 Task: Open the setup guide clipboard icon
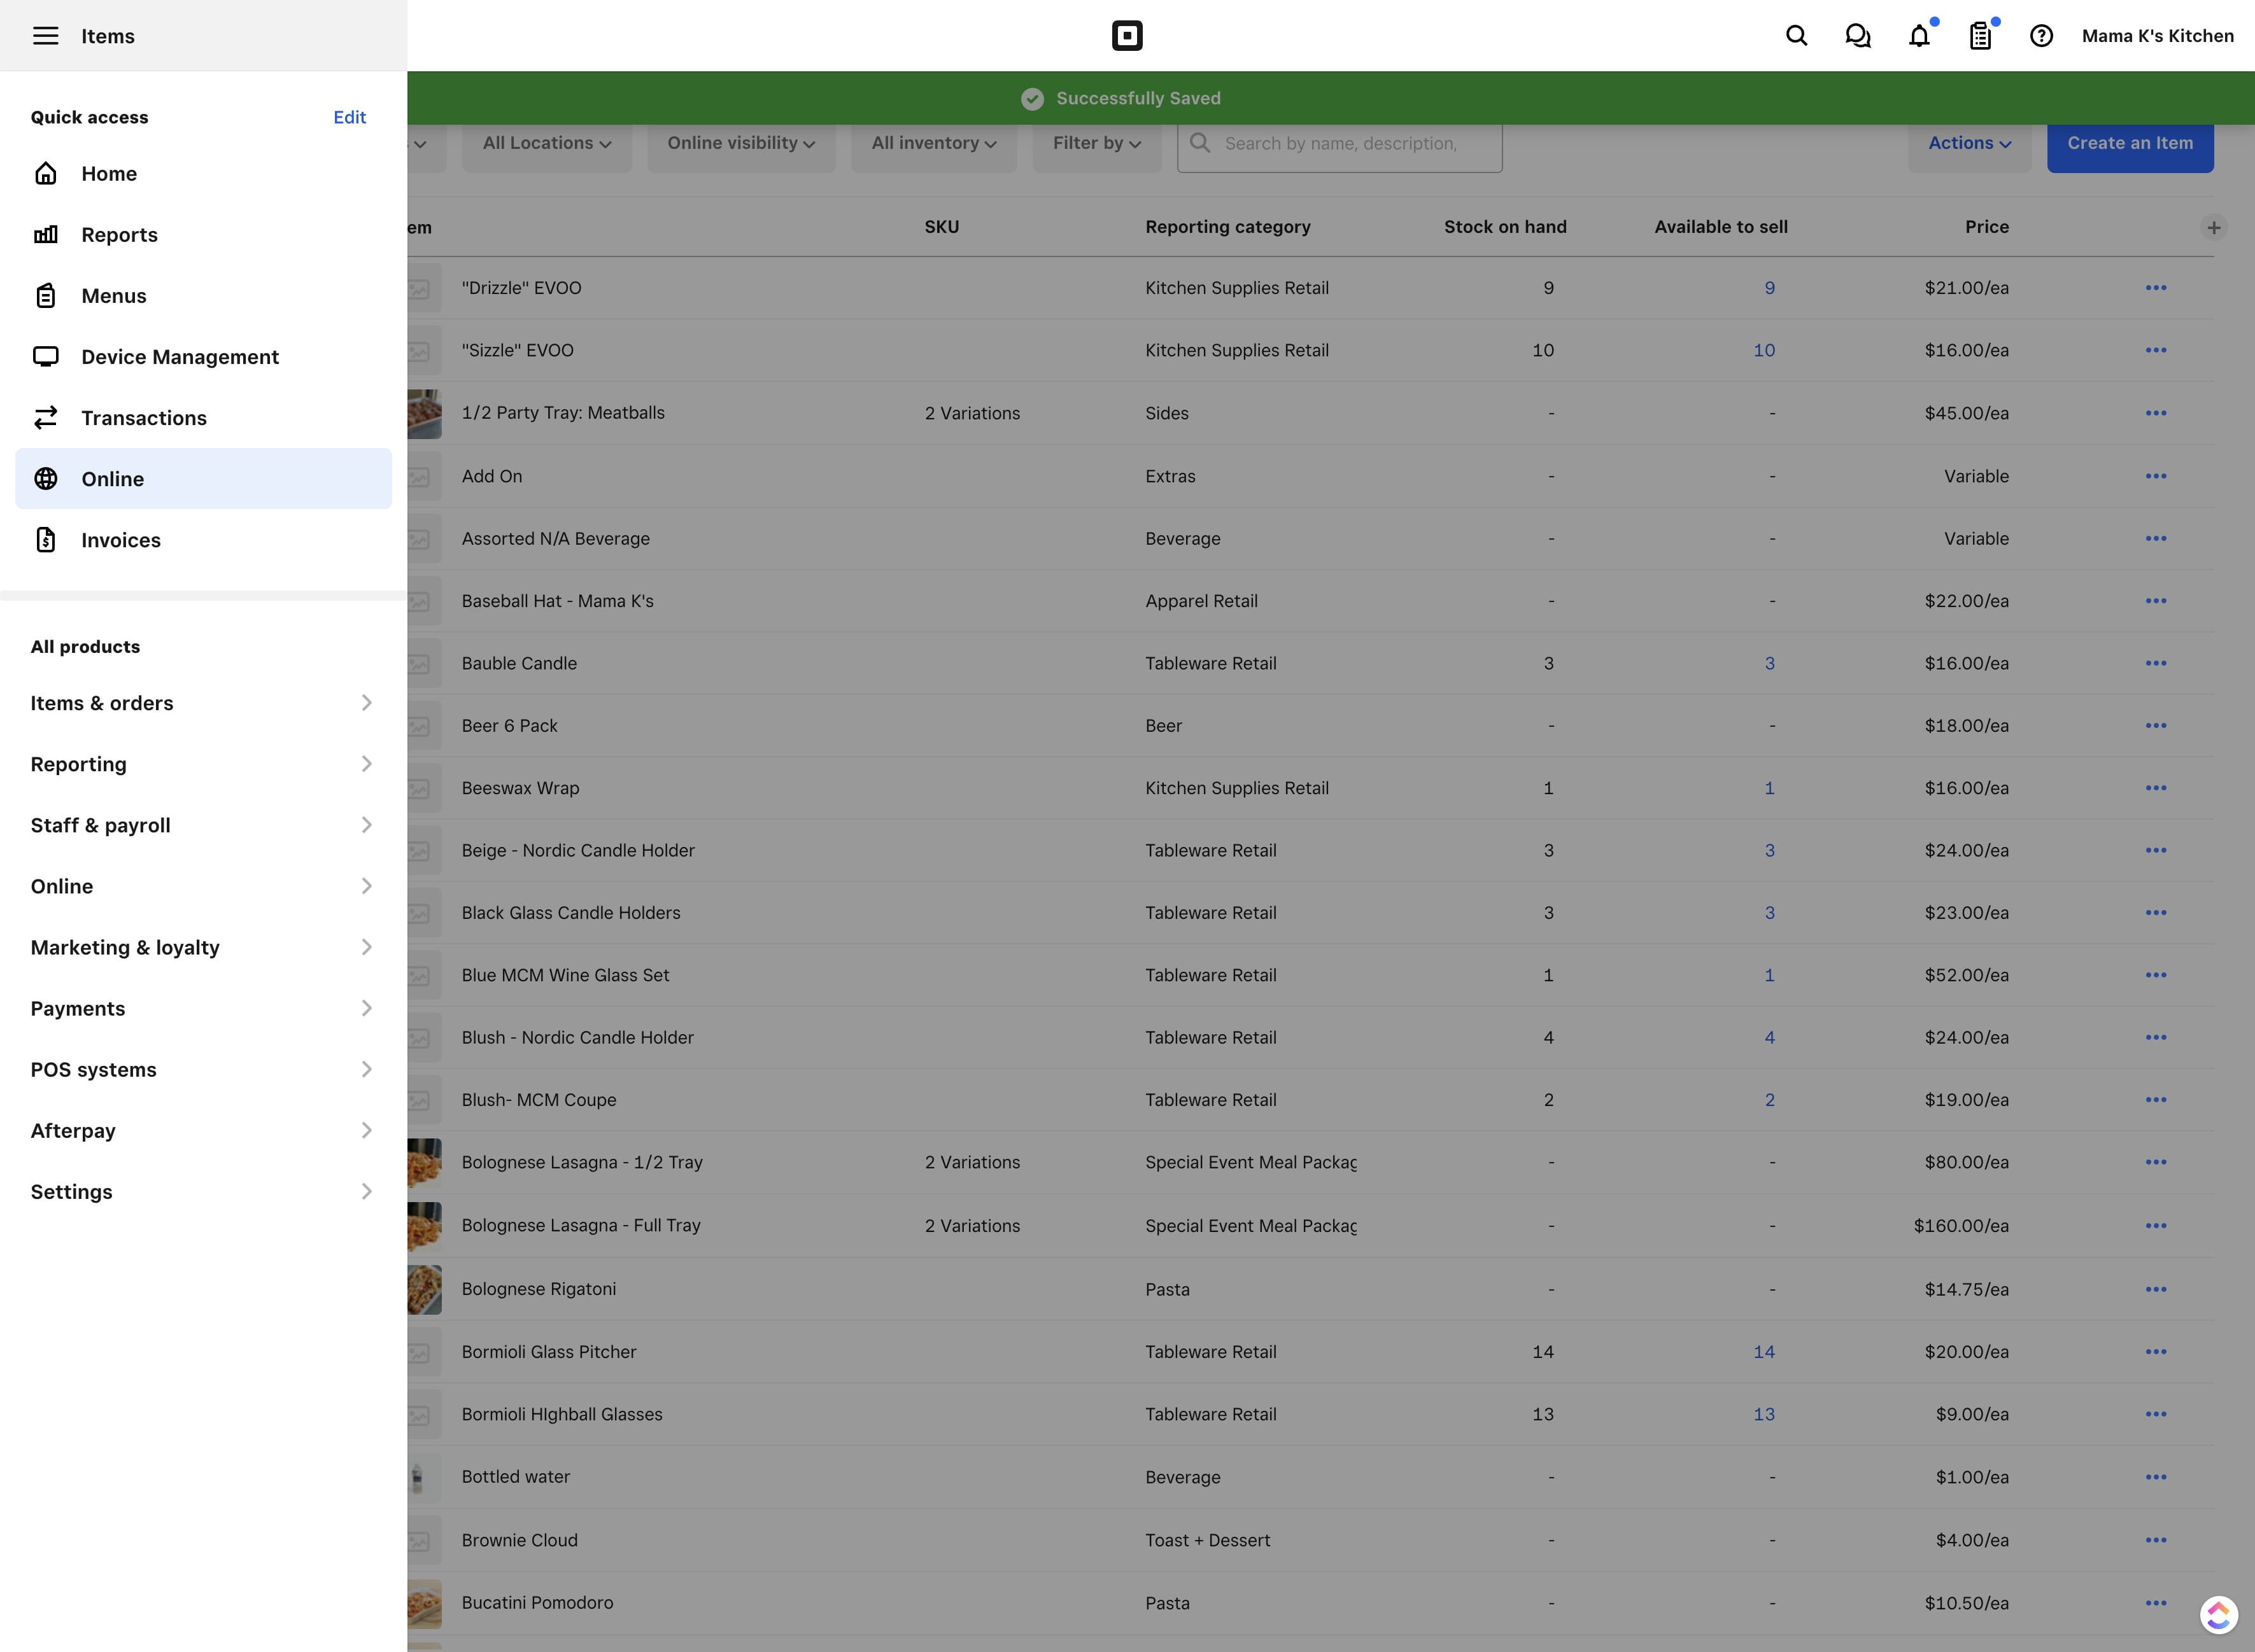pos(1980,36)
